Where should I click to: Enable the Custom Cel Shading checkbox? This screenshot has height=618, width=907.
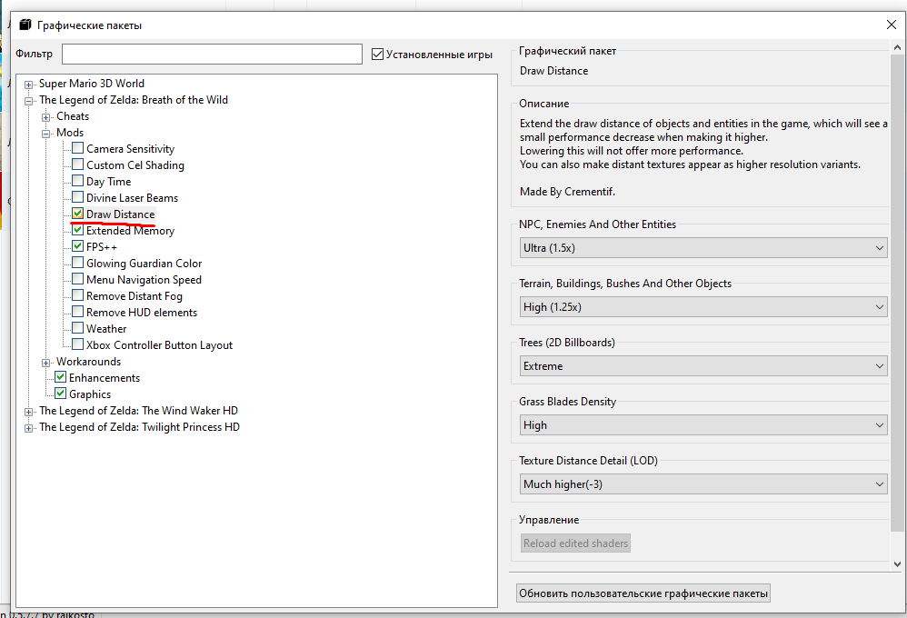[77, 164]
